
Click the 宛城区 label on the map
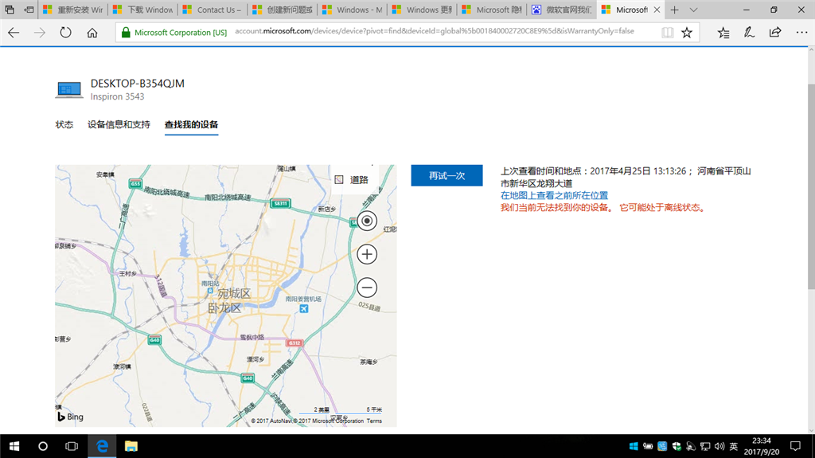(234, 294)
